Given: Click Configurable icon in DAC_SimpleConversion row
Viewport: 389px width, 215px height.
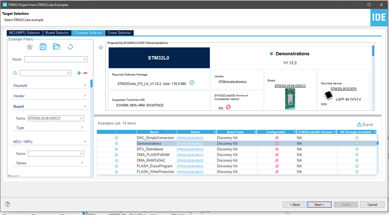Looking at the screenshot, I should point(277,138).
